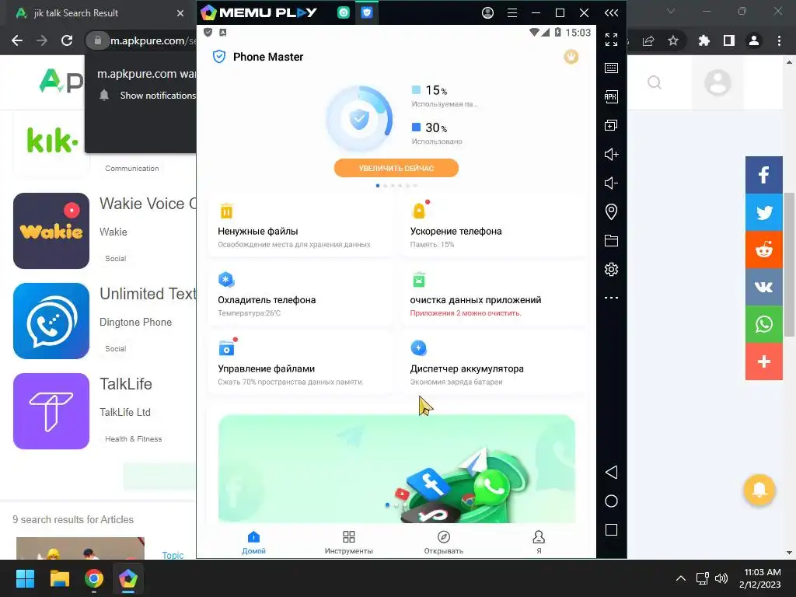Click the Android recent apps square button
796x597 pixels.
point(611,530)
